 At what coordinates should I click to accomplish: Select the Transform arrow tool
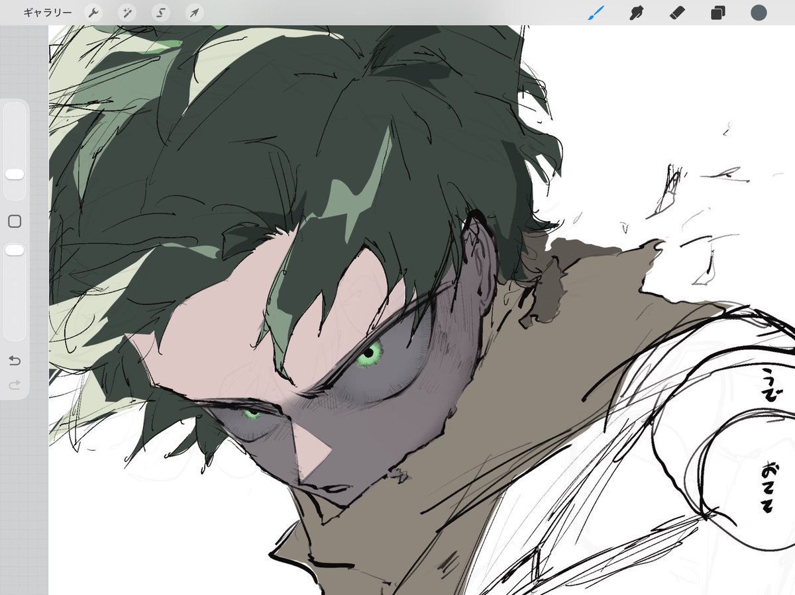[x=194, y=13]
